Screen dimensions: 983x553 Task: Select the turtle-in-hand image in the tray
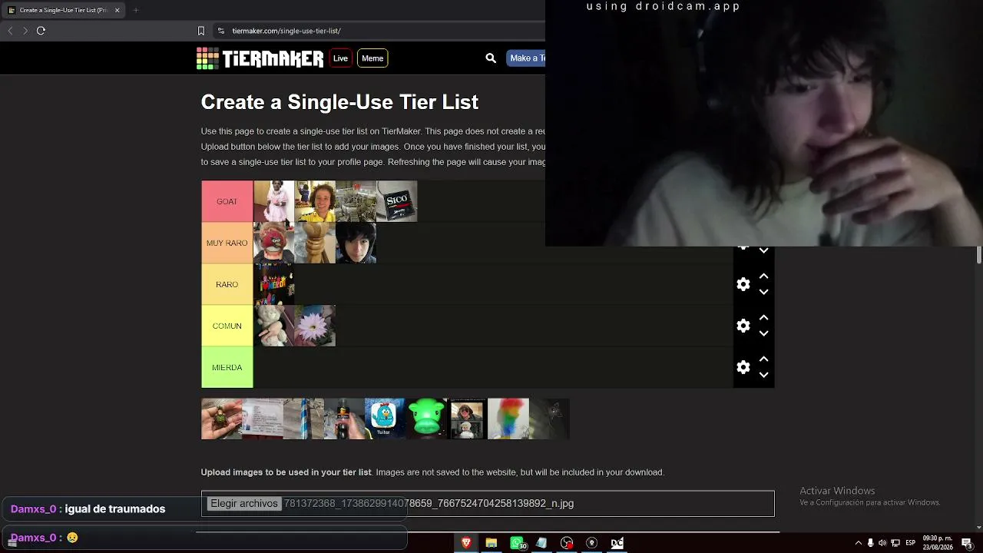coord(221,419)
